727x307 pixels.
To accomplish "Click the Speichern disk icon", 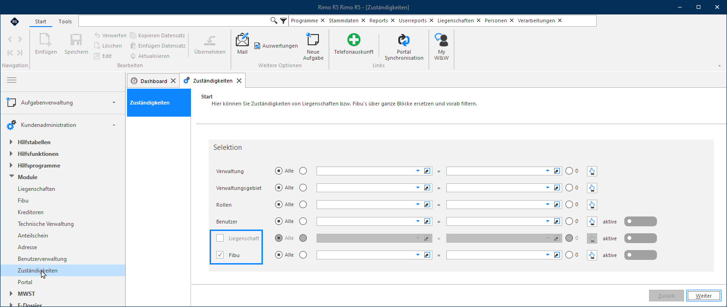I will [x=76, y=40].
